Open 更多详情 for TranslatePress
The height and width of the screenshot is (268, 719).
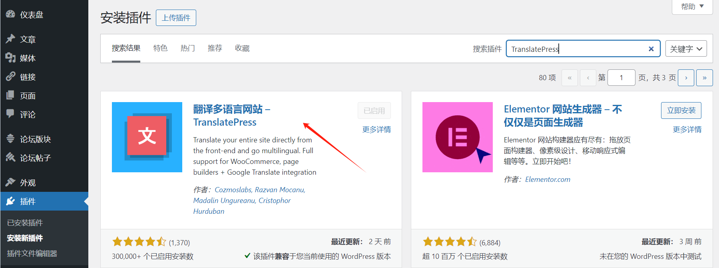[x=376, y=130]
